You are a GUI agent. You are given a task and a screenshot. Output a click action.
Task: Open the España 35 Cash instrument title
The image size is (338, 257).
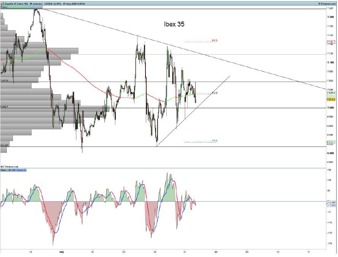pyautogui.click(x=16, y=4)
